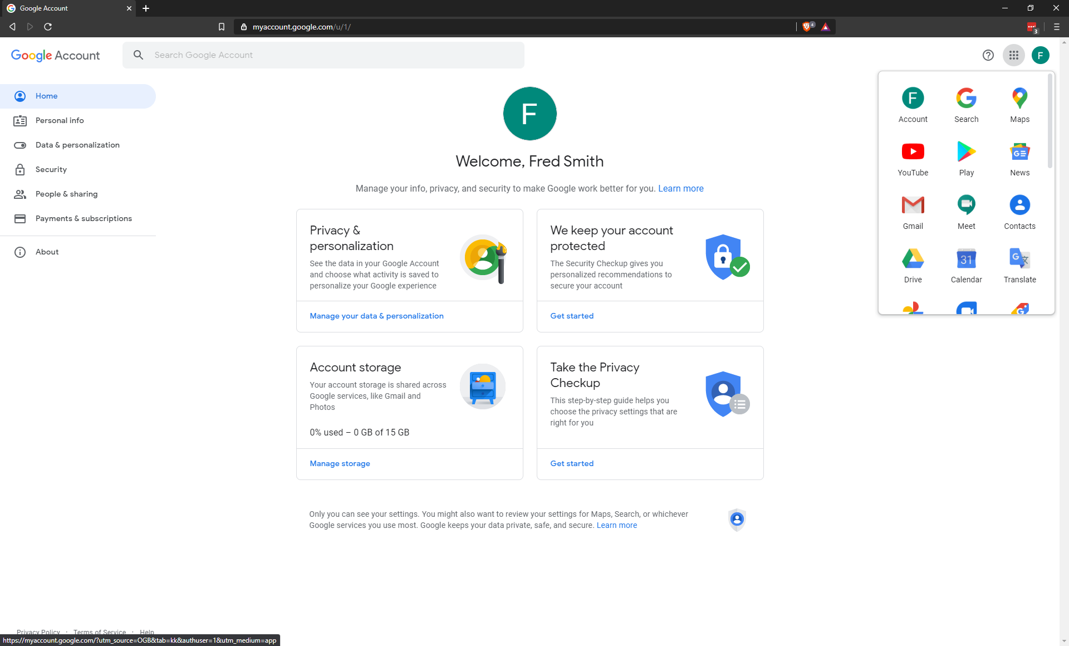Click the account storage usage indicator
The image size is (1069, 646).
[360, 432]
